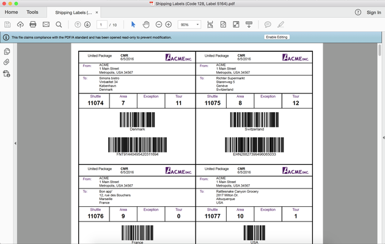Click shuttle number 11075
385x244 pixels.
[213, 103]
